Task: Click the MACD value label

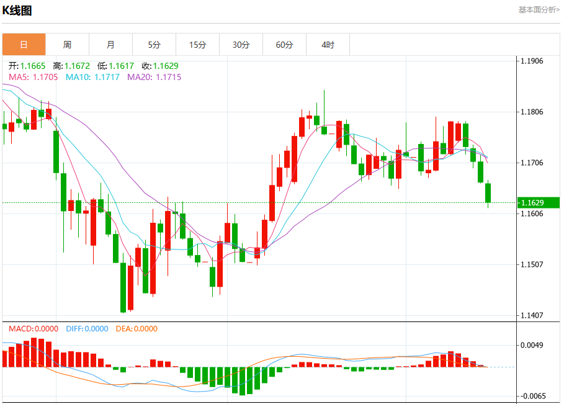Action: point(34,329)
